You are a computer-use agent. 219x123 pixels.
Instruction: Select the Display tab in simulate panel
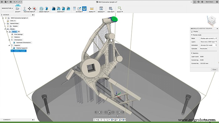click(195, 32)
